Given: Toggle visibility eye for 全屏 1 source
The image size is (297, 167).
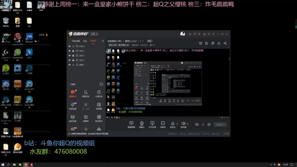Looking at the screenshot, I should coord(69,65).
